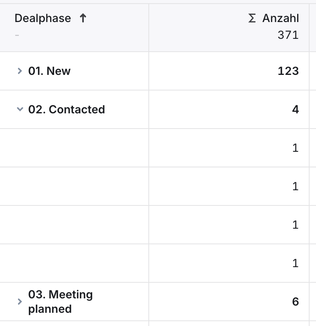This screenshot has width=316, height=326.
Task: Click the second sub-row count under Contacted
Action: 296,186
